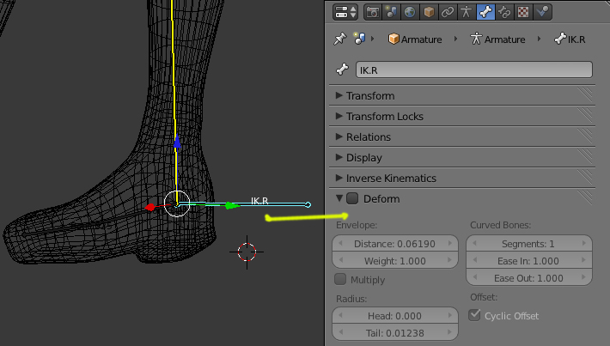This screenshot has width=610, height=346.
Task: Select Armature data breadcrumb with figure icon
Action: [x=497, y=39]
